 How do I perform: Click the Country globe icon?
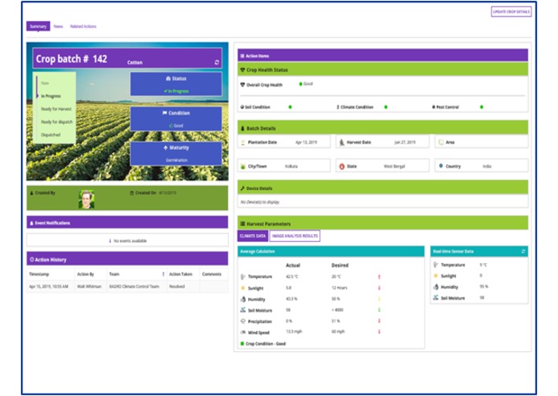[441, 166]
